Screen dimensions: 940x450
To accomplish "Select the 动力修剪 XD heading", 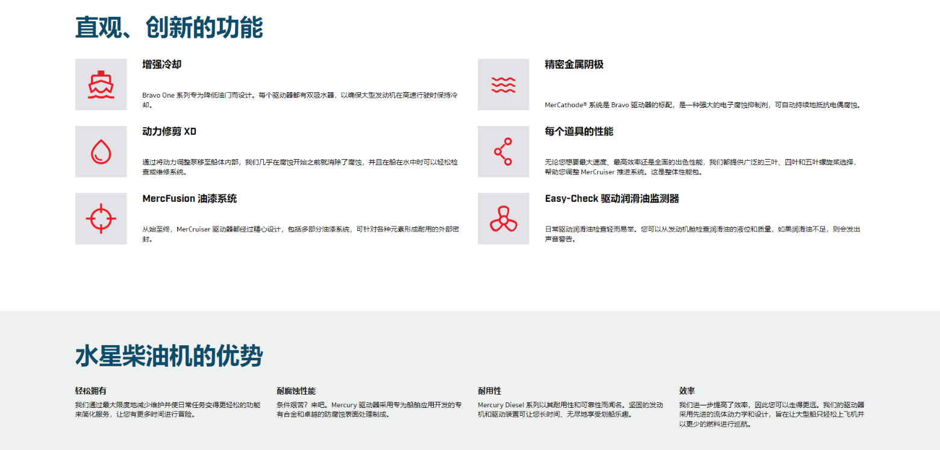I will coord(169,131).
